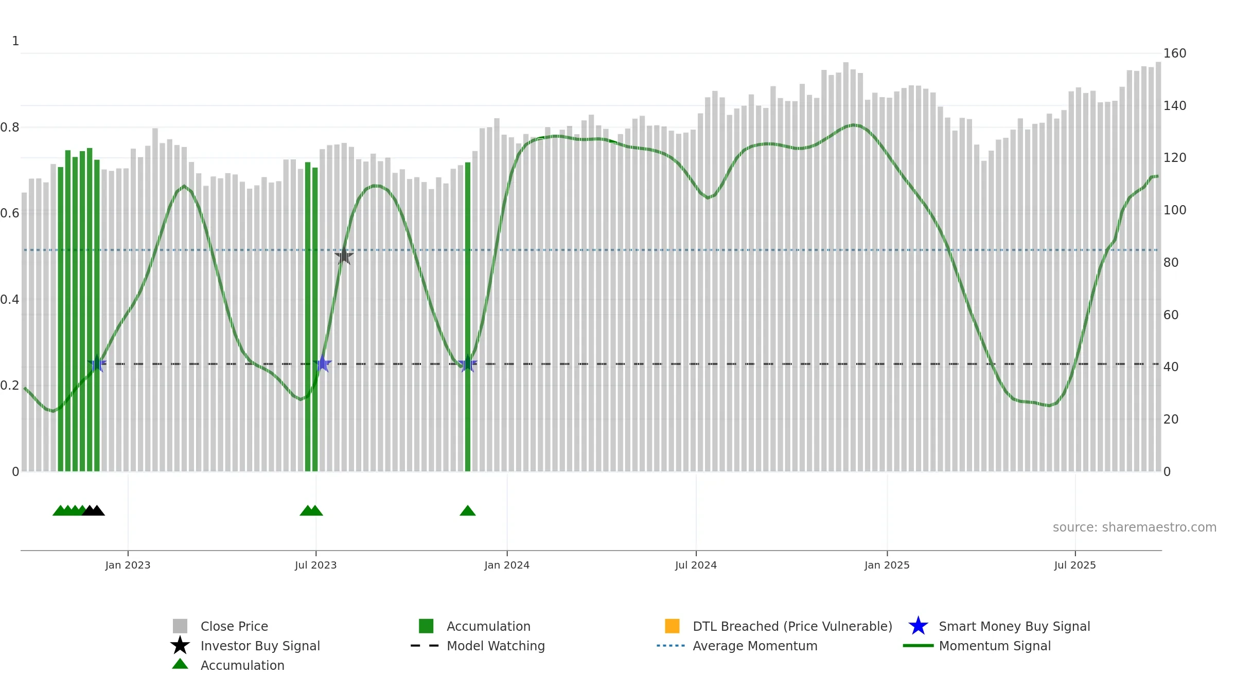Click the blue star marker near Jul 2023
The width and height of the screenshot is (1235, 694).
[322, 364]
